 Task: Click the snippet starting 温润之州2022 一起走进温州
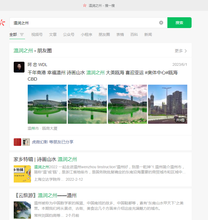[110, 170]
